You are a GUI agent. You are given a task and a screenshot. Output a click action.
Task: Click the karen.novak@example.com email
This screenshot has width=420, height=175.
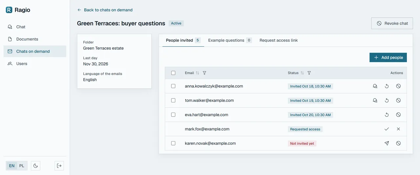pos(210,143)
